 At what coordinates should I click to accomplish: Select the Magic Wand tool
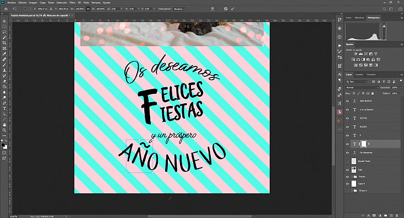coord(4,37)
